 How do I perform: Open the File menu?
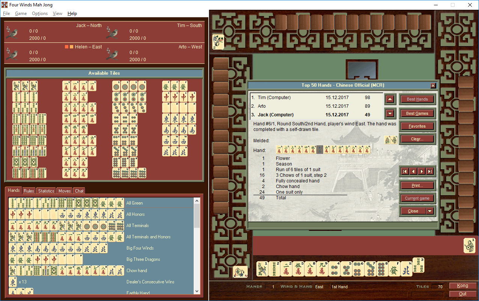(6, 14)
